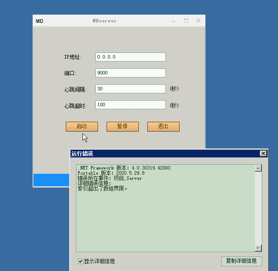278x271 pixels.
Task: Click the MDserver window title text
Action: pyautogui.click(x=104, y=21)
